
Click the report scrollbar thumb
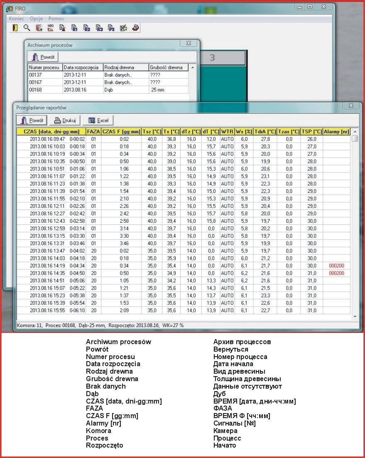(355, 138)
